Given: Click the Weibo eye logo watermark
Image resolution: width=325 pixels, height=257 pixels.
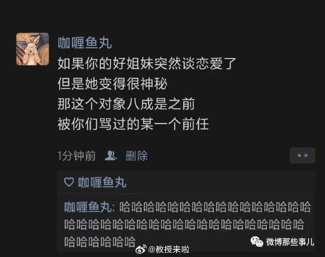Looking at the screenshot, I should [141, 249].
